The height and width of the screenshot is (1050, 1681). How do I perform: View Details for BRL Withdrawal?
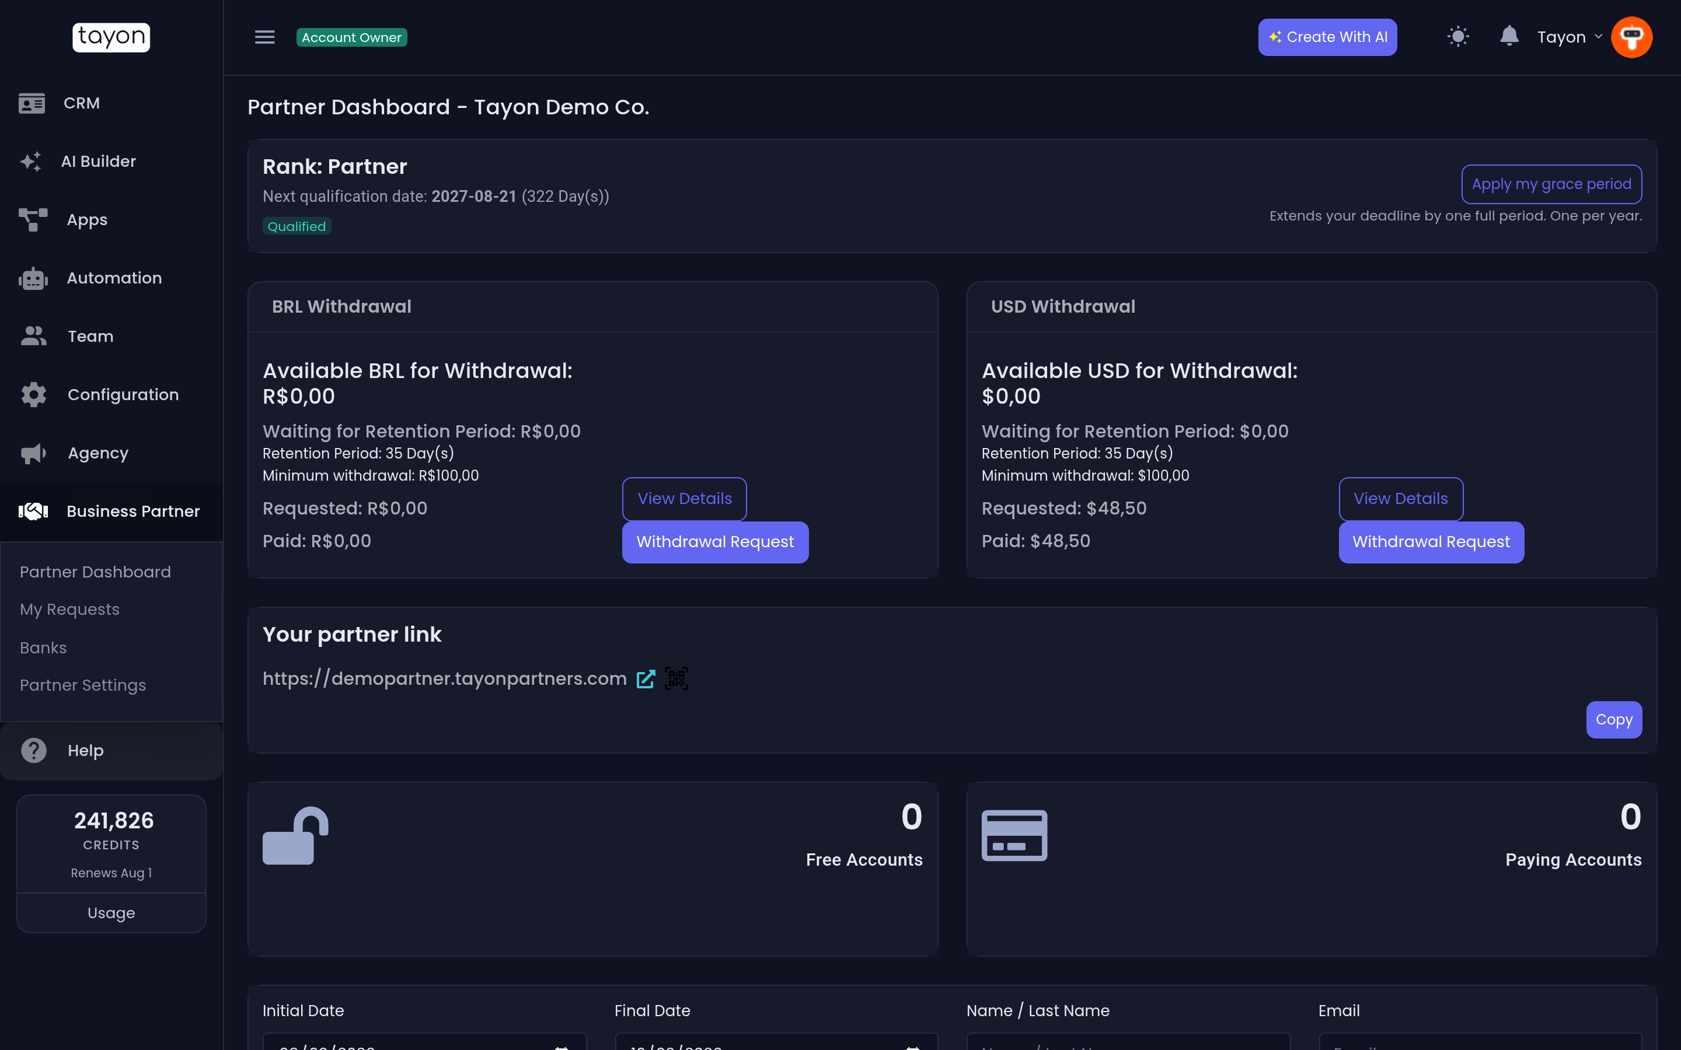pos(684,499)
